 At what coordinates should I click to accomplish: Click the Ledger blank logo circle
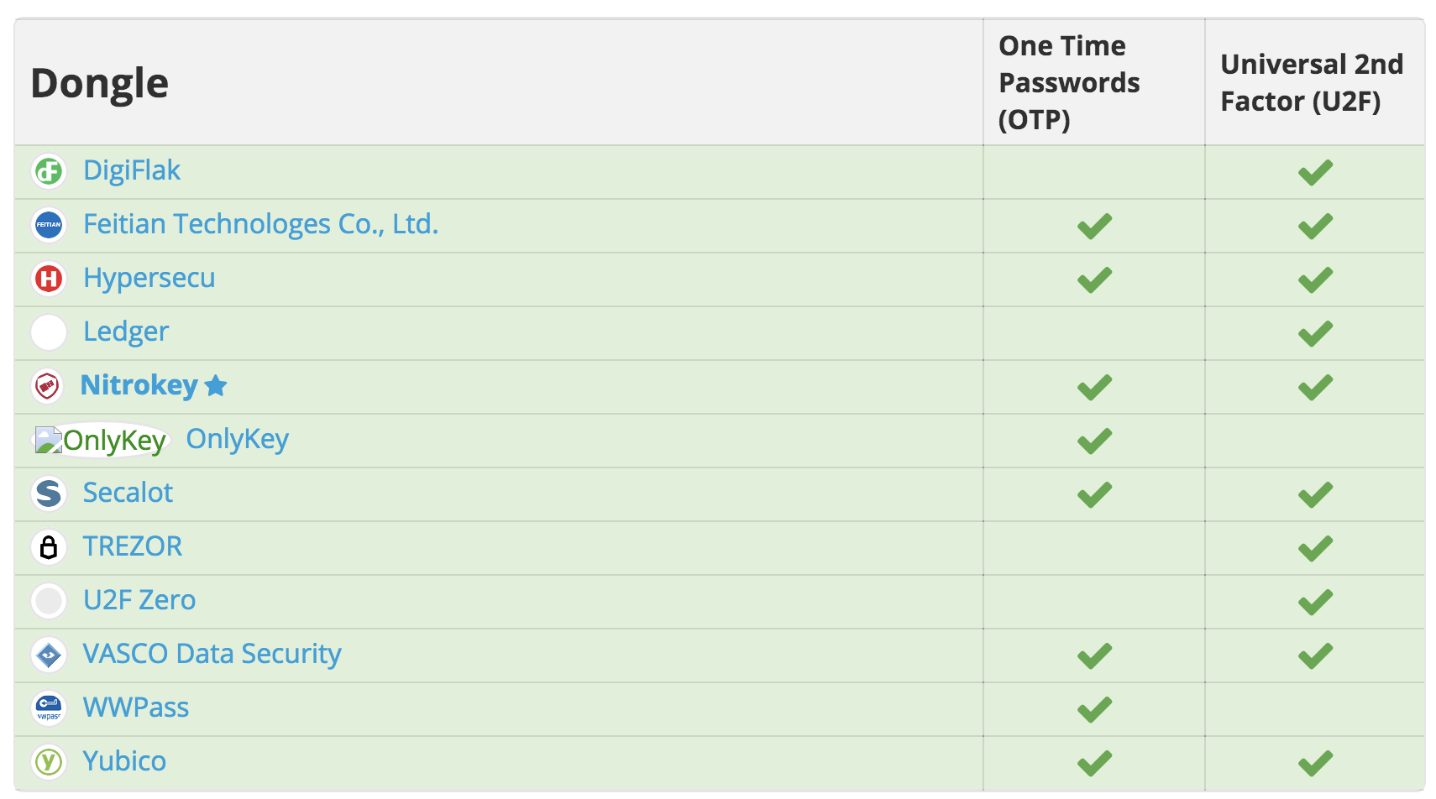point(49,332)
